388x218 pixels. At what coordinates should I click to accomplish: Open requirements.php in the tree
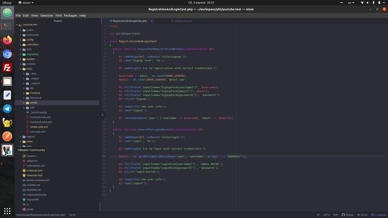36,195
